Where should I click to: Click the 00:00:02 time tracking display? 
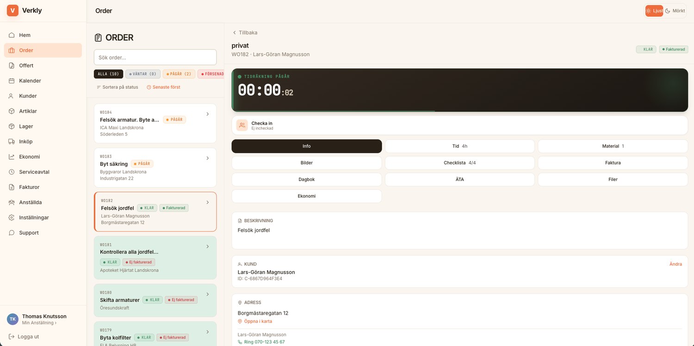click(266, 91)
